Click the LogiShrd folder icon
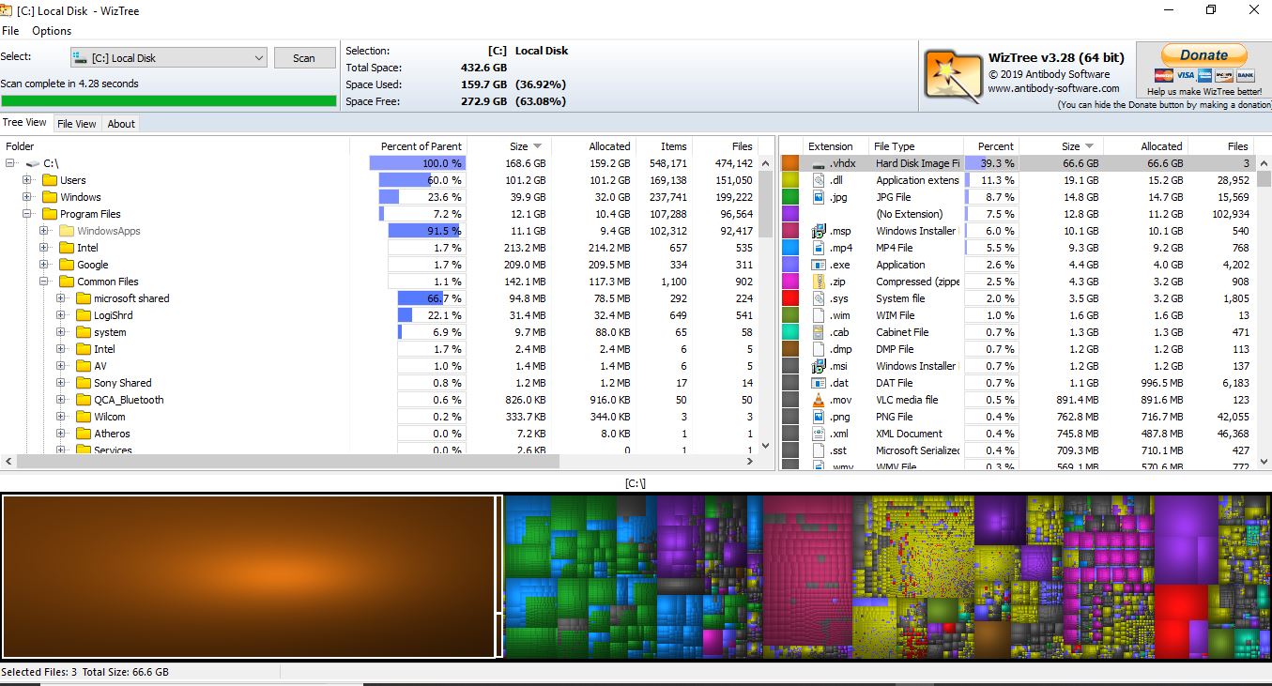1272x686 pixels. 84,315
